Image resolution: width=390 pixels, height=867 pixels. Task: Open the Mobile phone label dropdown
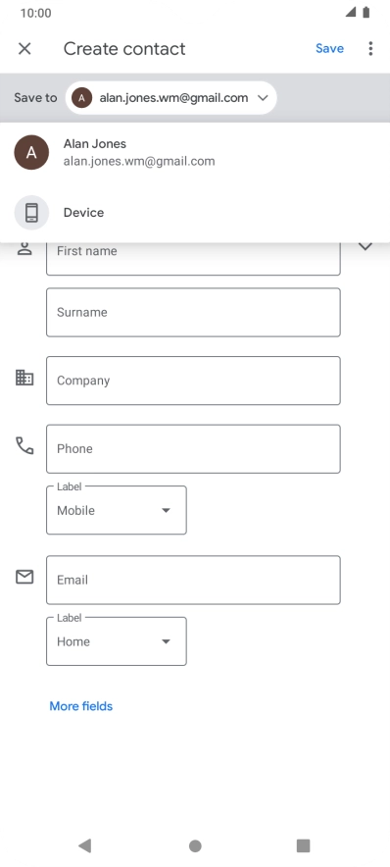tap(117, 510)
